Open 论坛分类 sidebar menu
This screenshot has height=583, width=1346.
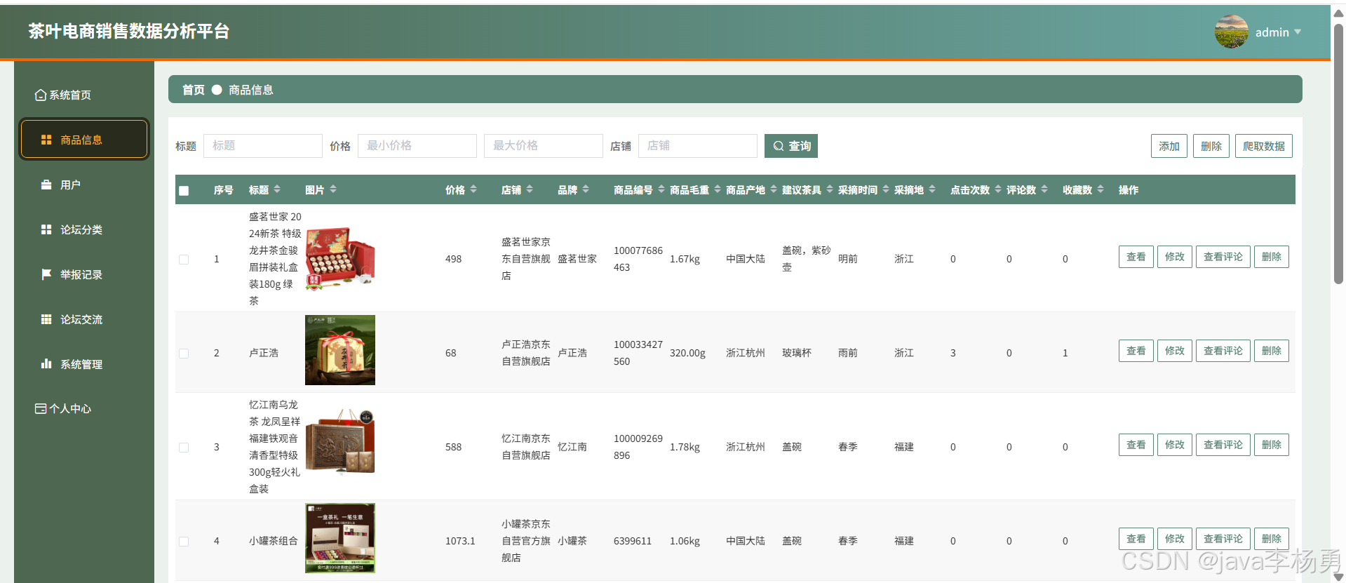coord(84,229)
